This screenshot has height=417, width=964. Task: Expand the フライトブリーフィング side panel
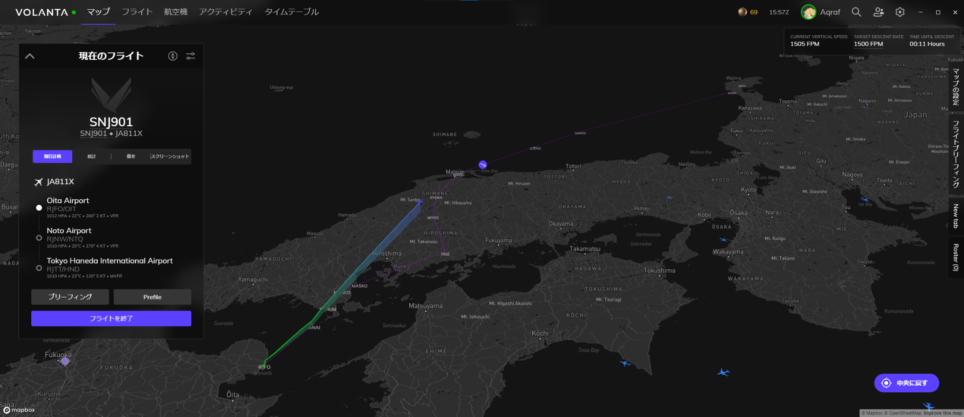pos(956,154)
